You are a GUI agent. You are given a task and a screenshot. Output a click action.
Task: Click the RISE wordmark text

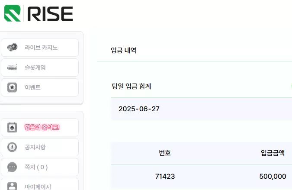(50, 13)
